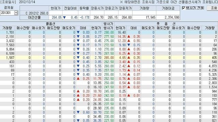Select the strike price 245.00 cell
This screenshot has width=218, height=122.
pyautogui.click(x=109, y=91)
